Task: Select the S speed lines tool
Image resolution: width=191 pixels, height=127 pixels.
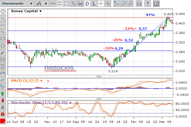Action: 3,87
